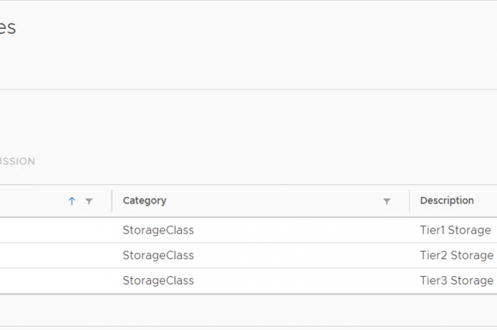Viewport: 497px width, 330px height.
Task: Click empty header area left of sort arrow
Action: 32,201
